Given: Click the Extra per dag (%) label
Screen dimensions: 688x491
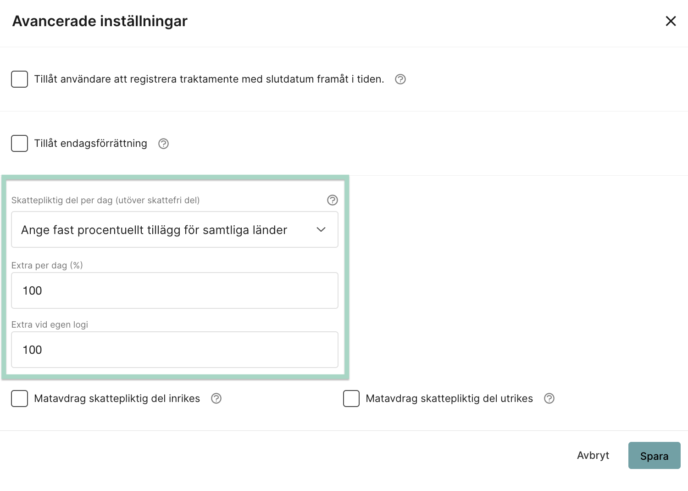Looking at the screenshot, I should [x=47, y=265].
